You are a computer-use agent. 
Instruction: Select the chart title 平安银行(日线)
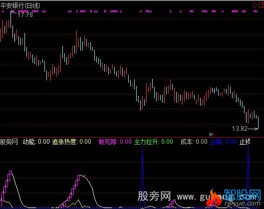click(x=20, y=5)
